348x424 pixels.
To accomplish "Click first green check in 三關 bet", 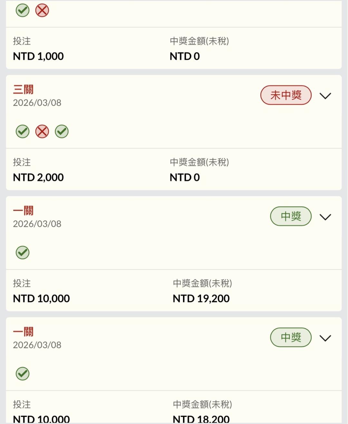I will [x=23, y=131].
